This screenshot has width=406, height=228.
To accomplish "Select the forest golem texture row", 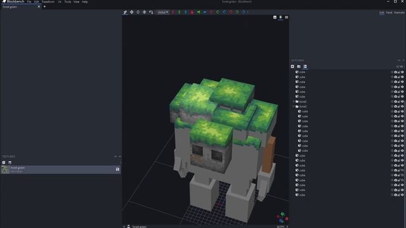I will pyautogui.click(x=61, y=170).
